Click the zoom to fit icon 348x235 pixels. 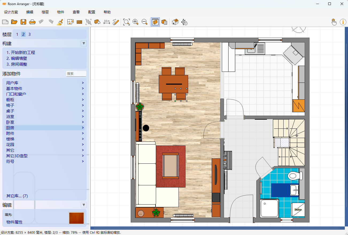[x=126, y=22]
